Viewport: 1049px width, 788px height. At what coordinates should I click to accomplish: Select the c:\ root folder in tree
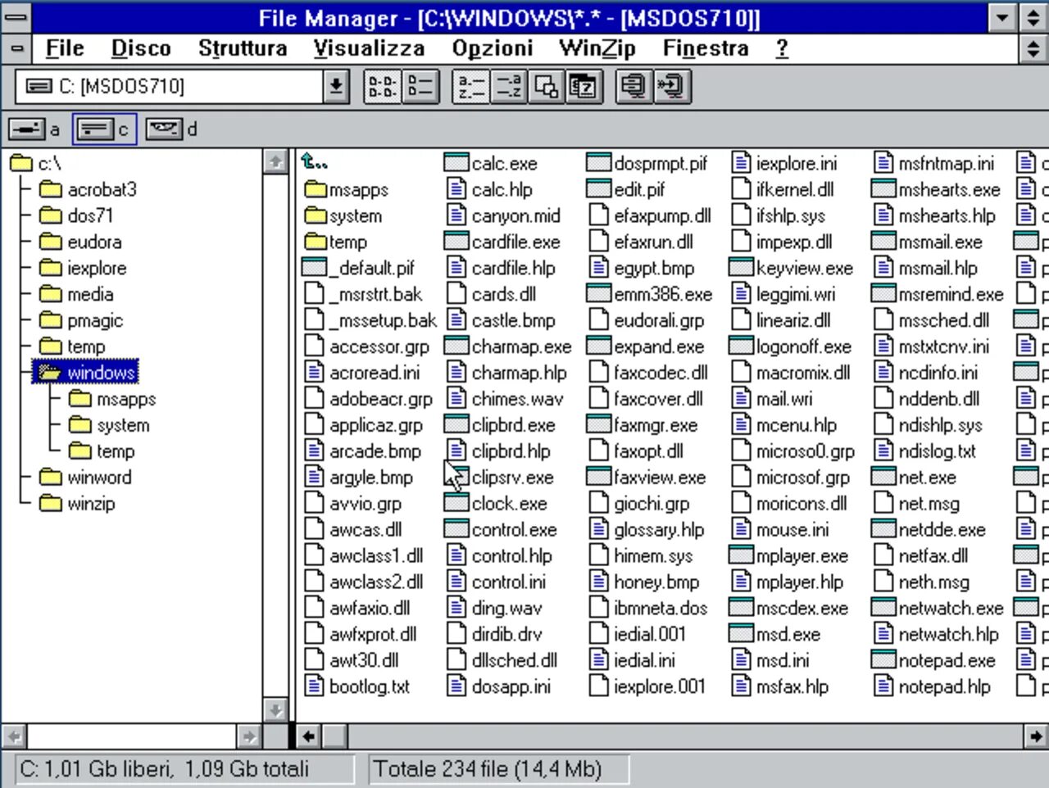click(x=36, y=164)
